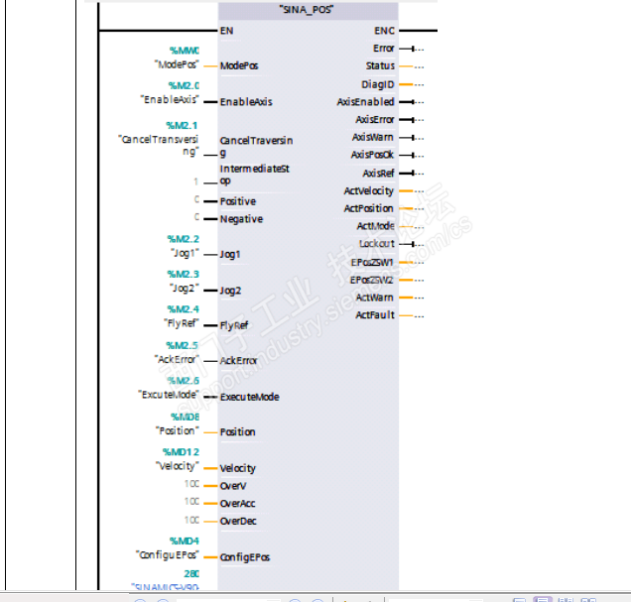Select the AxisError output pin name
Screen dimensions: 631x602
point(375,120)
